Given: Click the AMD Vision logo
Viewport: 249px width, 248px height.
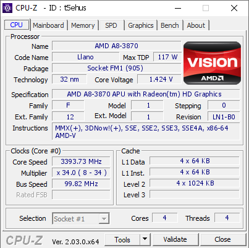Looking at the screenshot, I should tap(212, 63).
